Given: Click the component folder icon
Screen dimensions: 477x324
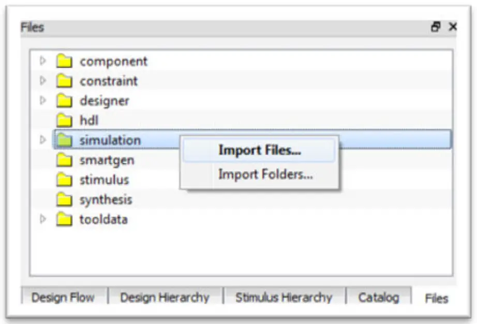Looking at the screenshot, I should (65, 61).
